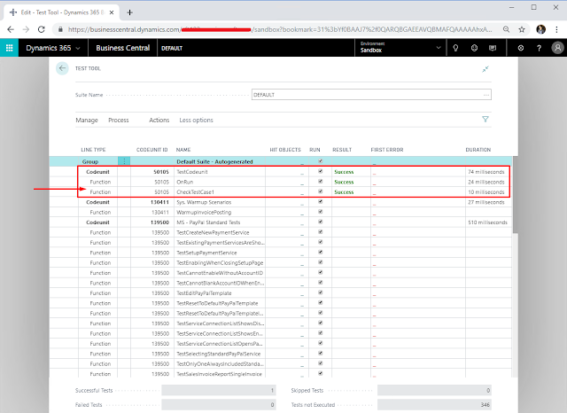Image resolution: width=567 pixels, height=413 pixels.
Task: Toggle Run checkbox for TestCodeunit row
Action: (x=320, y=171)
